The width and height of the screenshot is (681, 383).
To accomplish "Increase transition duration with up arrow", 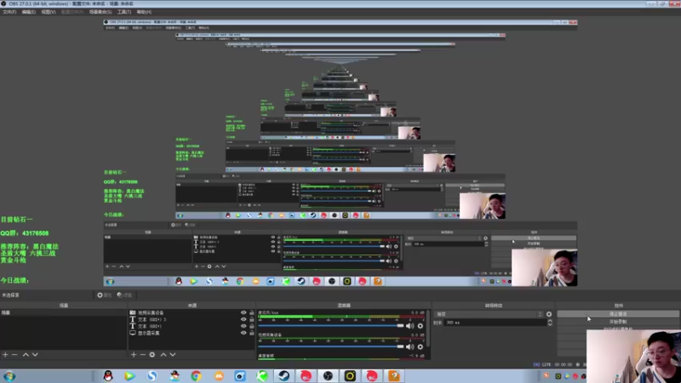I will pos(550,321).
